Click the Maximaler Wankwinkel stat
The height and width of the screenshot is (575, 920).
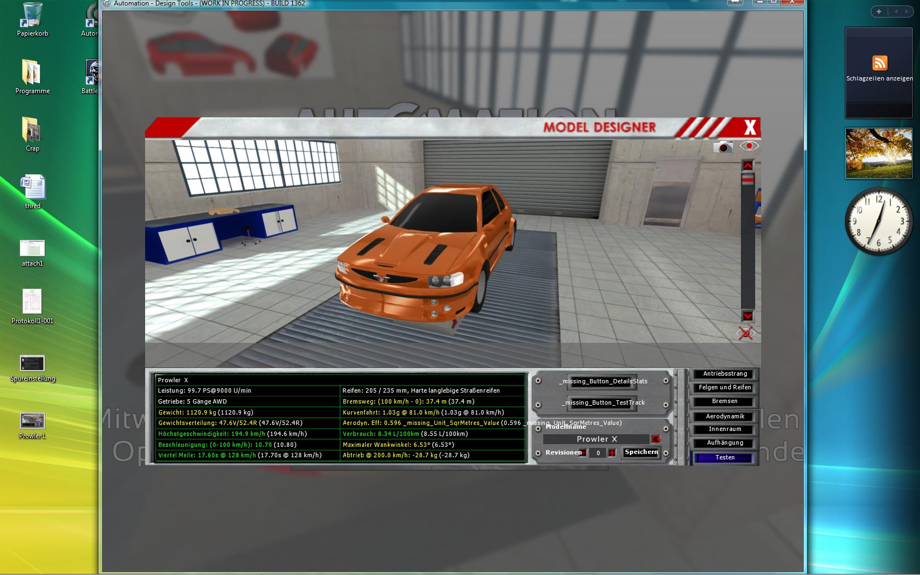398,445
